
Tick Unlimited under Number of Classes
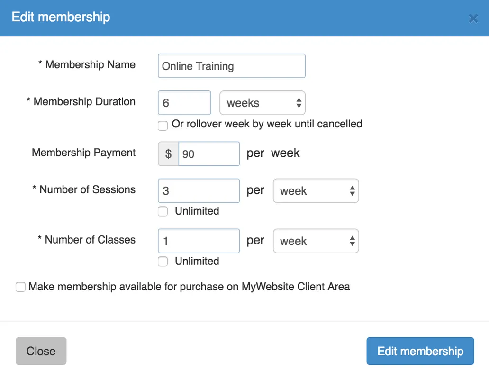163,262
